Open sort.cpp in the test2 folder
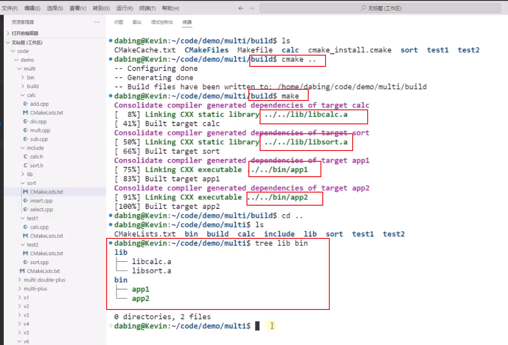The width and height of the screenshot is (508, 345). [x=41, y=262]
